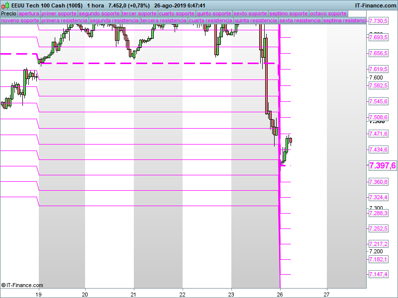Click the segunda resistencia label
This screenshot has height=298, width=398.
pos(114,20)
